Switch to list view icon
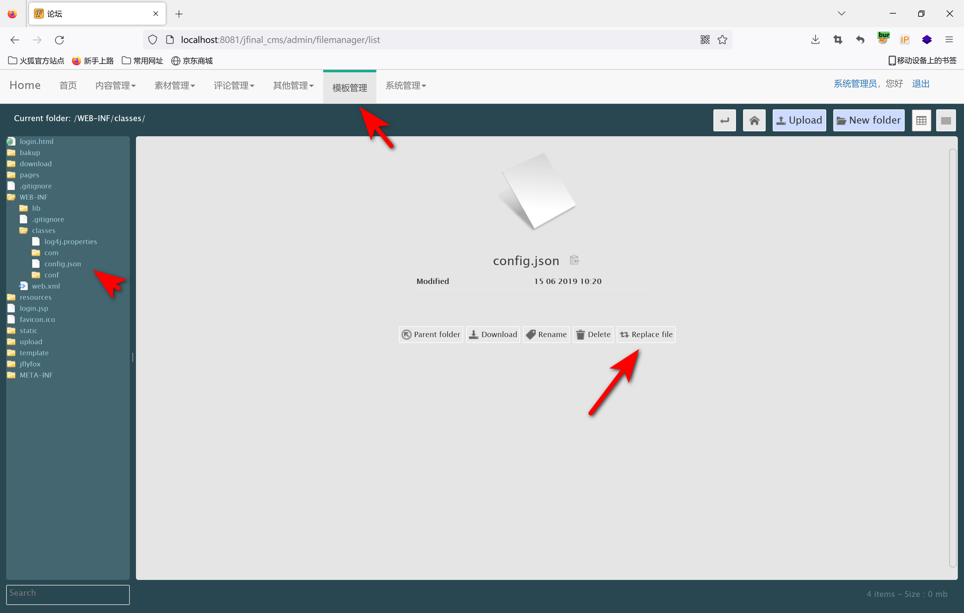This screenshot has width=964, height=613. click(945, 120)
